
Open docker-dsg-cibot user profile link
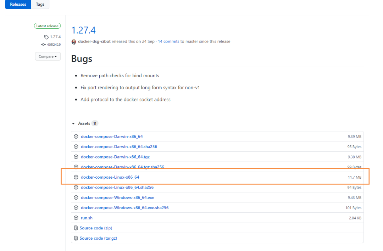94,41
